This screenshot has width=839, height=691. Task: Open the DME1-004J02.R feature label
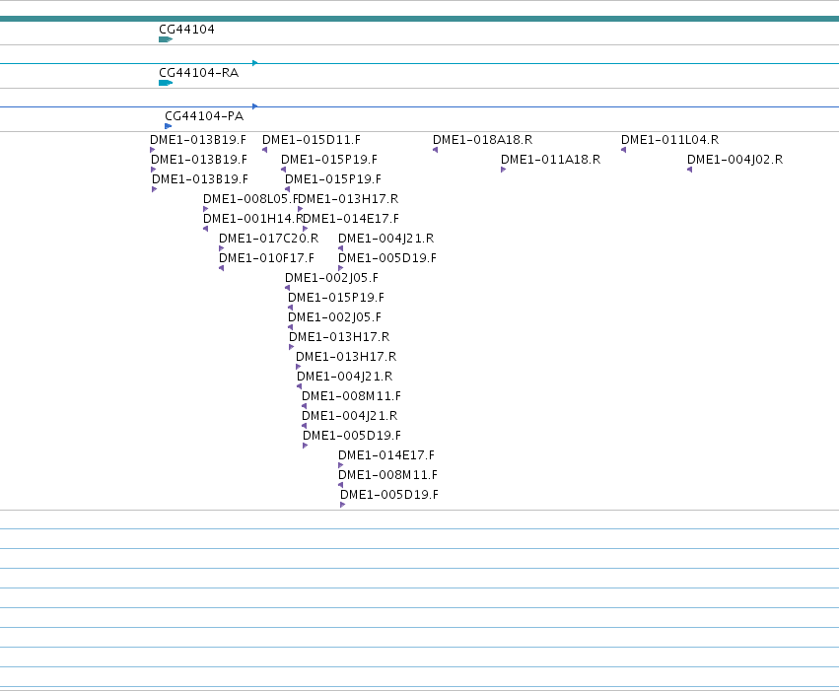(x=734, y=160)
